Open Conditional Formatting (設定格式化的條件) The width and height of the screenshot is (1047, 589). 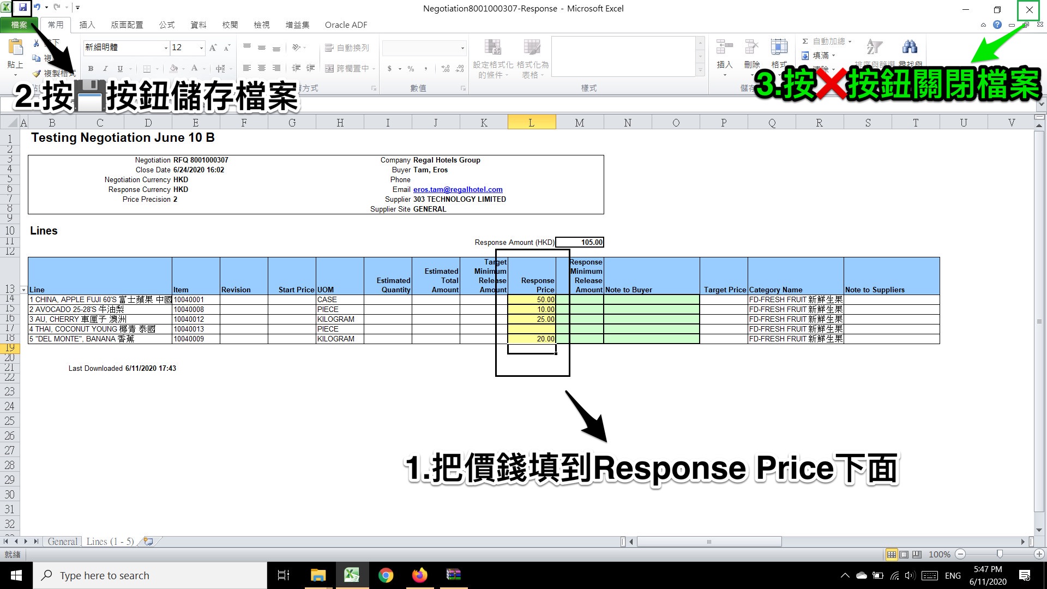click(493, 58)
